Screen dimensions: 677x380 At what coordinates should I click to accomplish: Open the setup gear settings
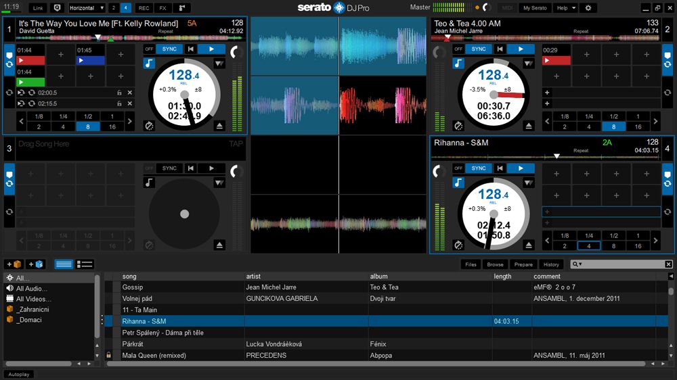tap(588, 8)
